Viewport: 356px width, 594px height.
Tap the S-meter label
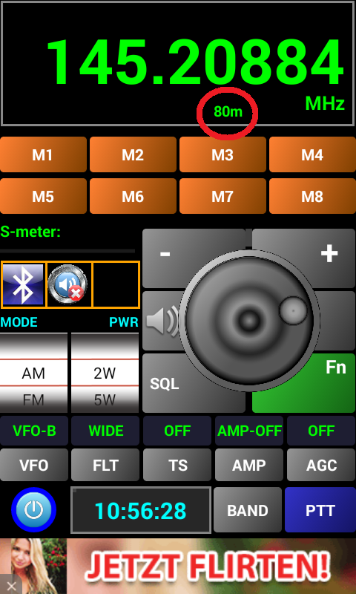(x=30, y=232)
